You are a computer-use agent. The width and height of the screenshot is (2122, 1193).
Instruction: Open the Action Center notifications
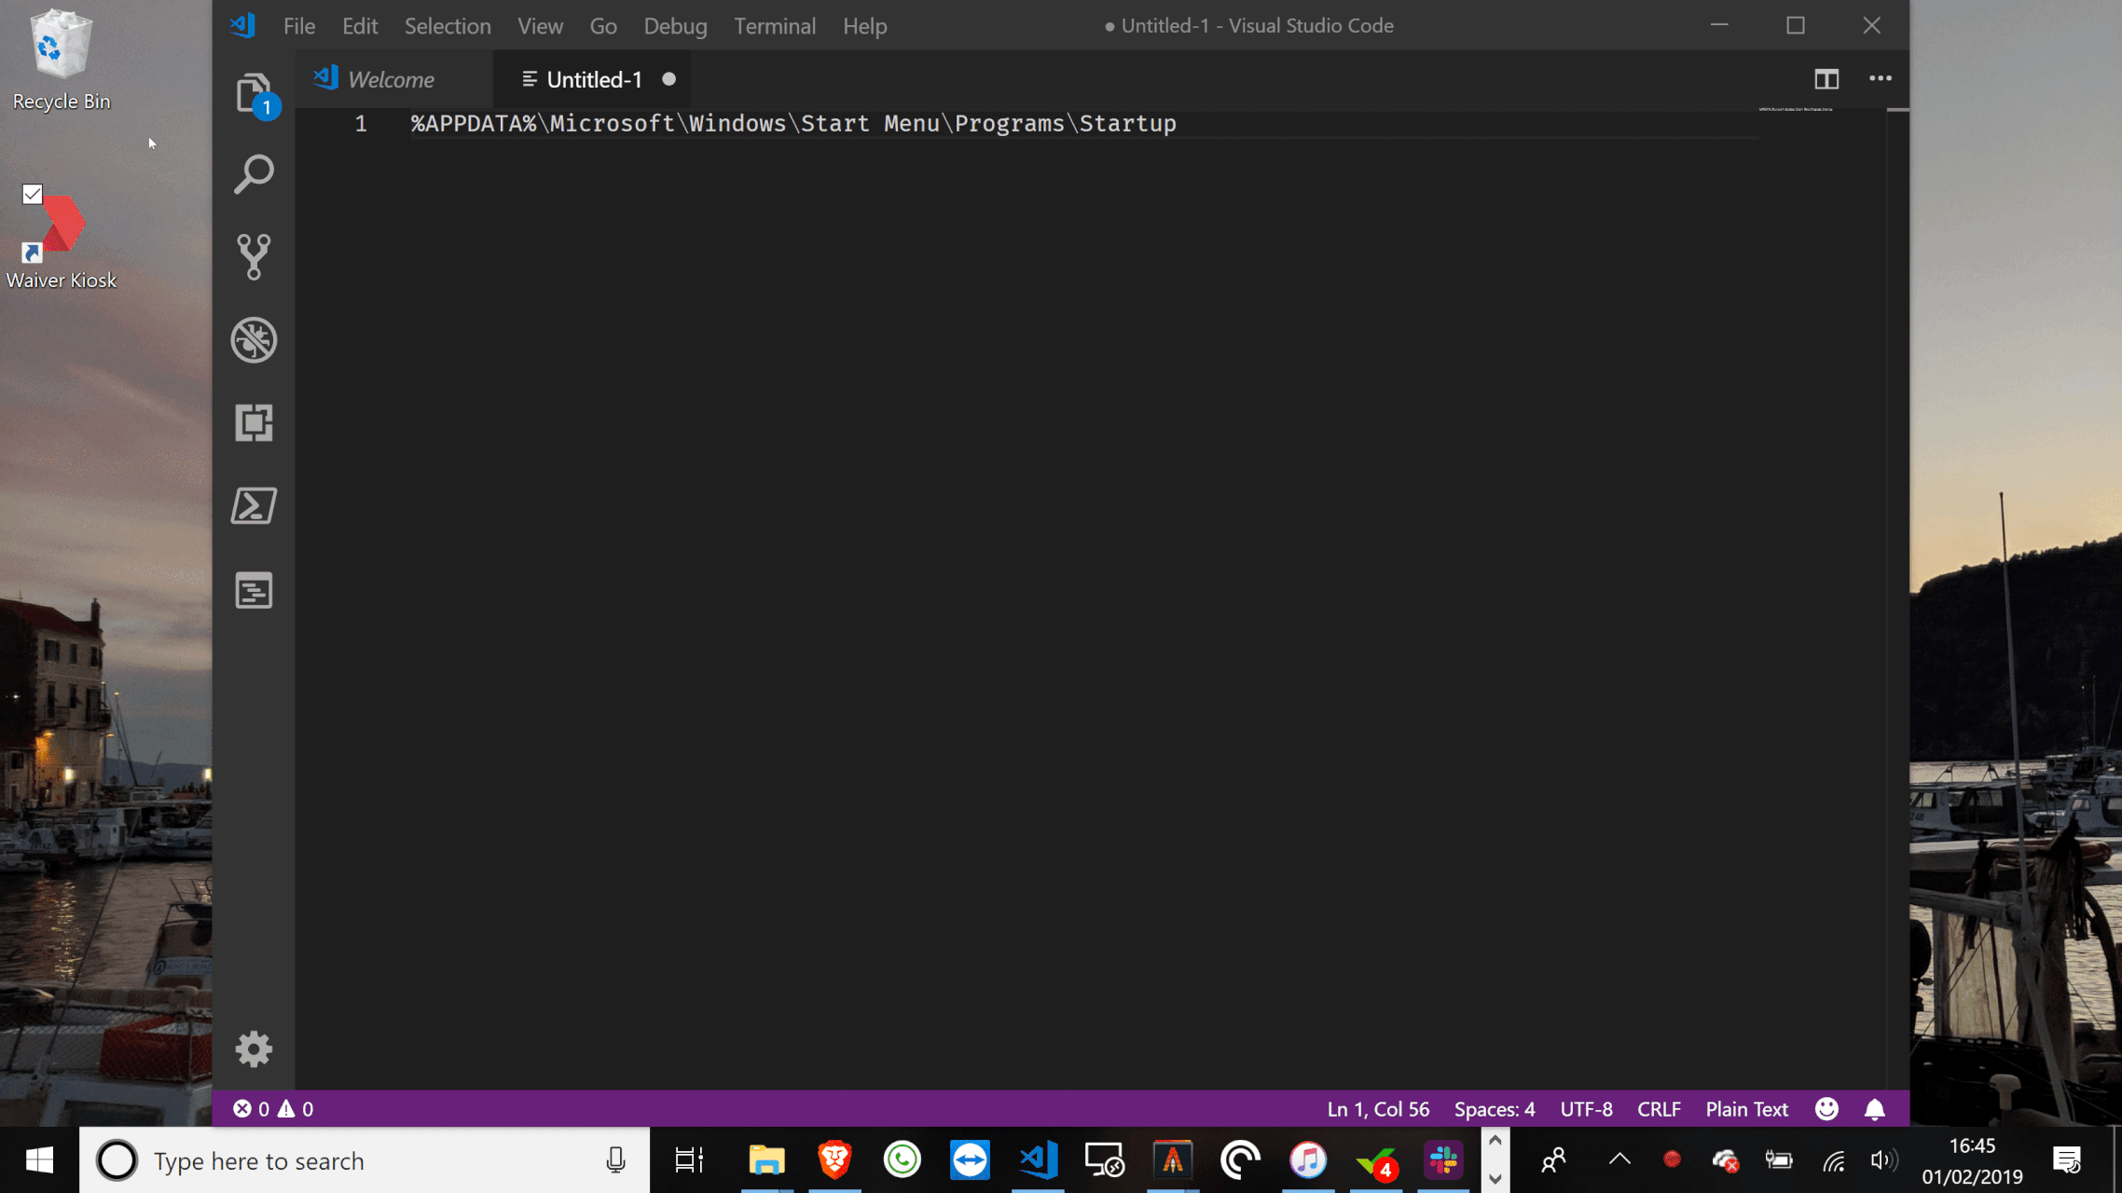click(x=2067, y=1160)
